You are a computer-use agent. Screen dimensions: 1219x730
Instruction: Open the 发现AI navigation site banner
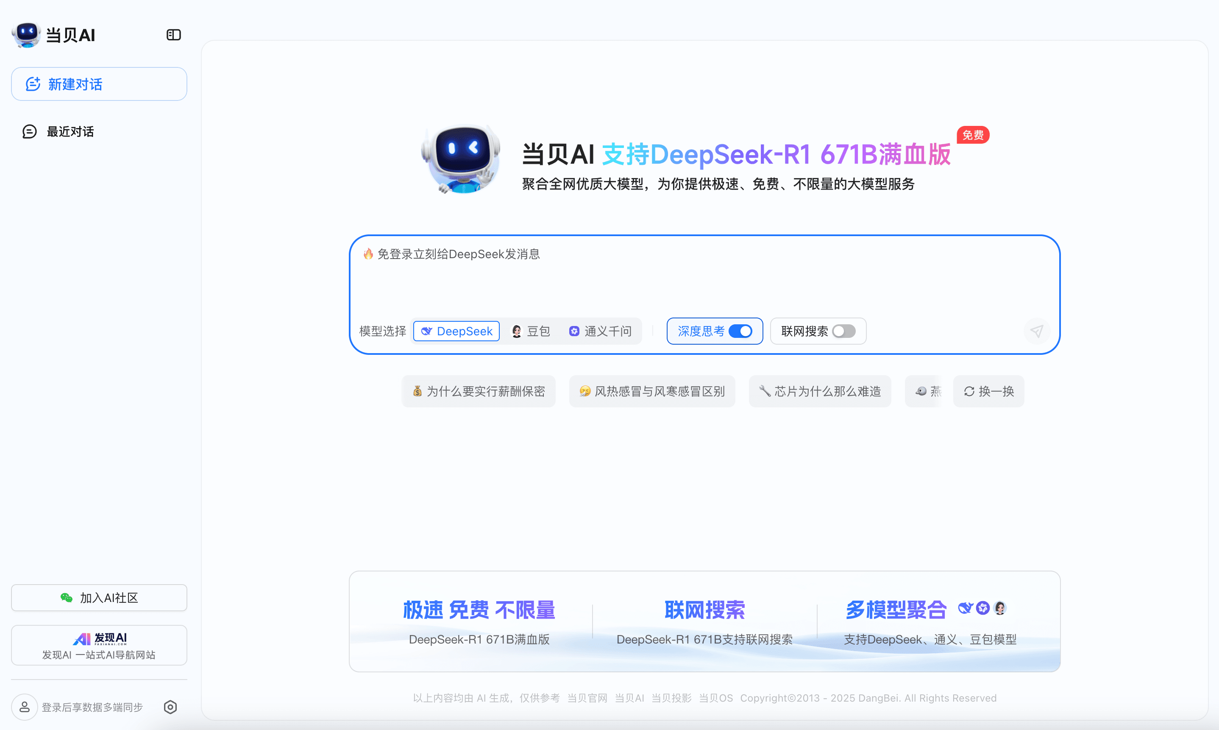99,645
